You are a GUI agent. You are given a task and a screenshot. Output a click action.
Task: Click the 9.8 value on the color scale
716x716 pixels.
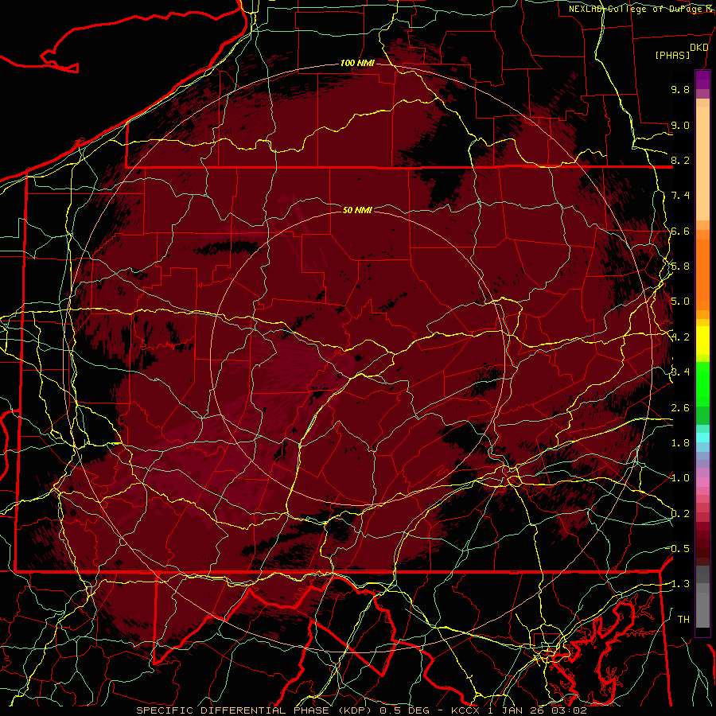(x=680, y=89)
